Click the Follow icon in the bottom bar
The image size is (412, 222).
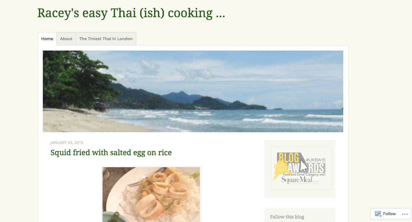click(378, 214)
